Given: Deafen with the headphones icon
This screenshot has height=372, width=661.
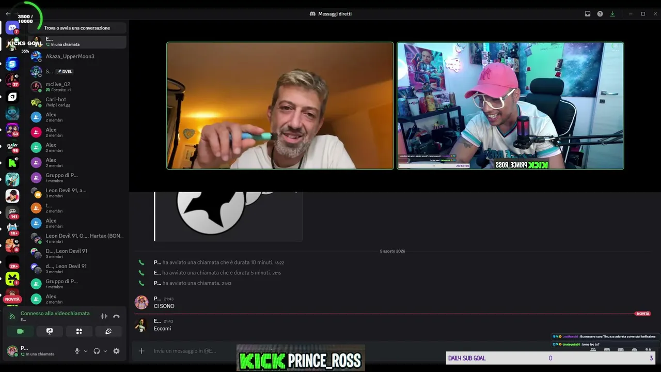Looking at the screenshot, I should coord(97,351).
